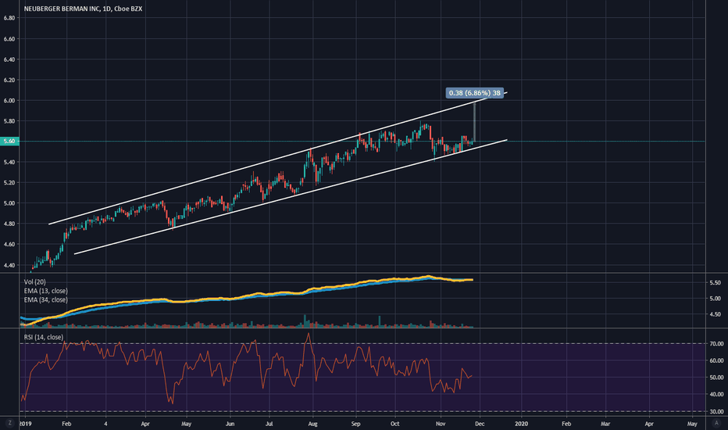728x430 pixels.
Task: Click the May date at time axis end
Action: click(692, 424)
